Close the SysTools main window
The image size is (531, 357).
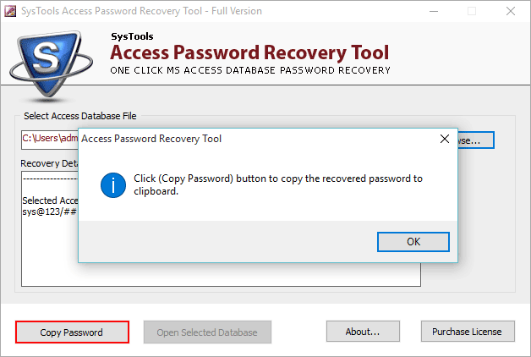(511, 11)
